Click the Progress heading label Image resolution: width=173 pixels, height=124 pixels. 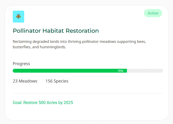(21, 64)
